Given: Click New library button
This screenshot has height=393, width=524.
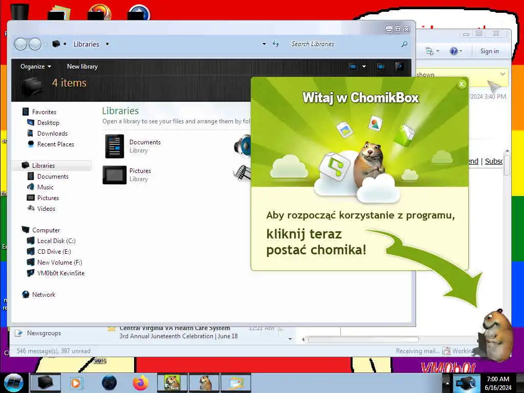Looking at the screenshot, I should pos(82,67).
